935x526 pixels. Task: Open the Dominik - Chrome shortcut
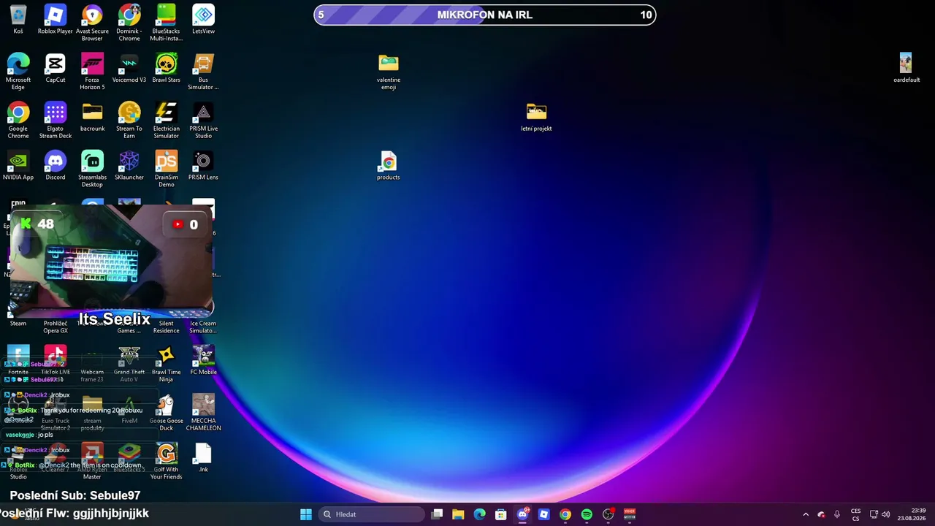[129, 23]
